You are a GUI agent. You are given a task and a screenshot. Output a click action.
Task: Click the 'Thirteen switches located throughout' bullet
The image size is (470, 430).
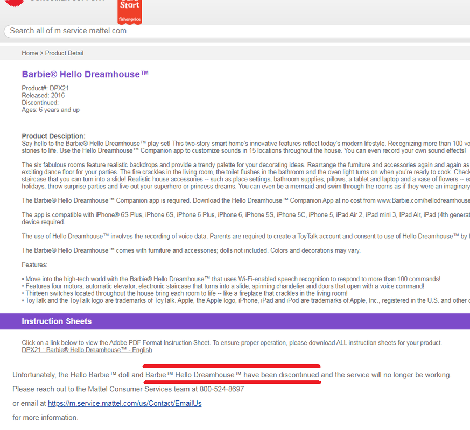tap(185, 293)
